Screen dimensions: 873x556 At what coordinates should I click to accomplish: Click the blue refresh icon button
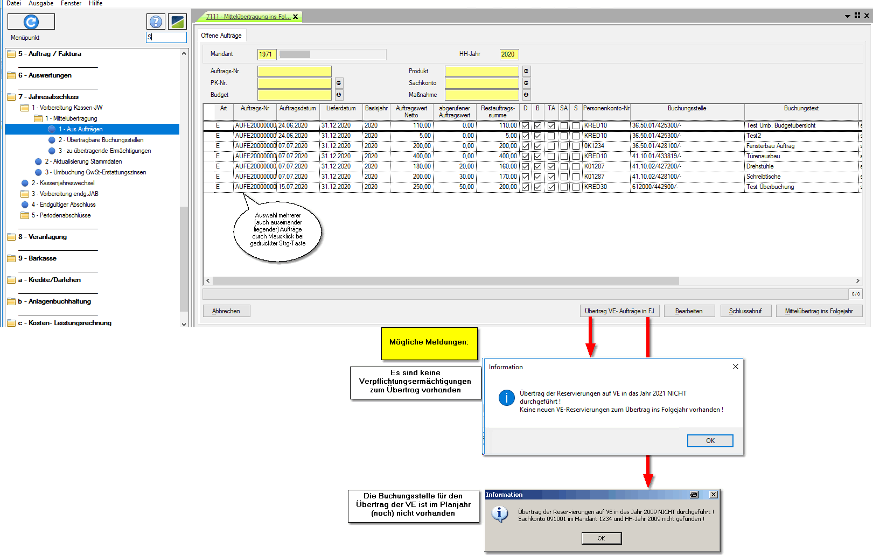(31, 22)
